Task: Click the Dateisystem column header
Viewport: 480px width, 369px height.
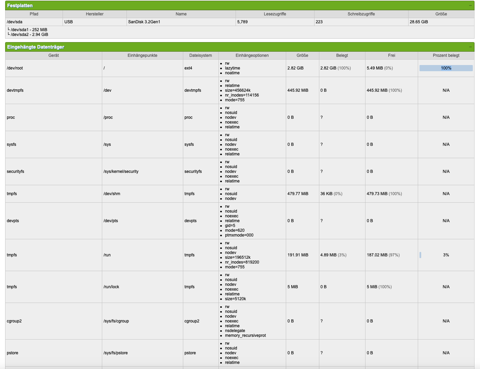Action: click(201, 55)
